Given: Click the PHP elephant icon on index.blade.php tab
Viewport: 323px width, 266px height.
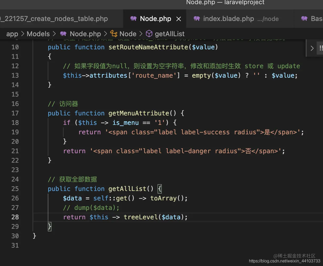Looking at the screenshot, I should tap(197, 19).
